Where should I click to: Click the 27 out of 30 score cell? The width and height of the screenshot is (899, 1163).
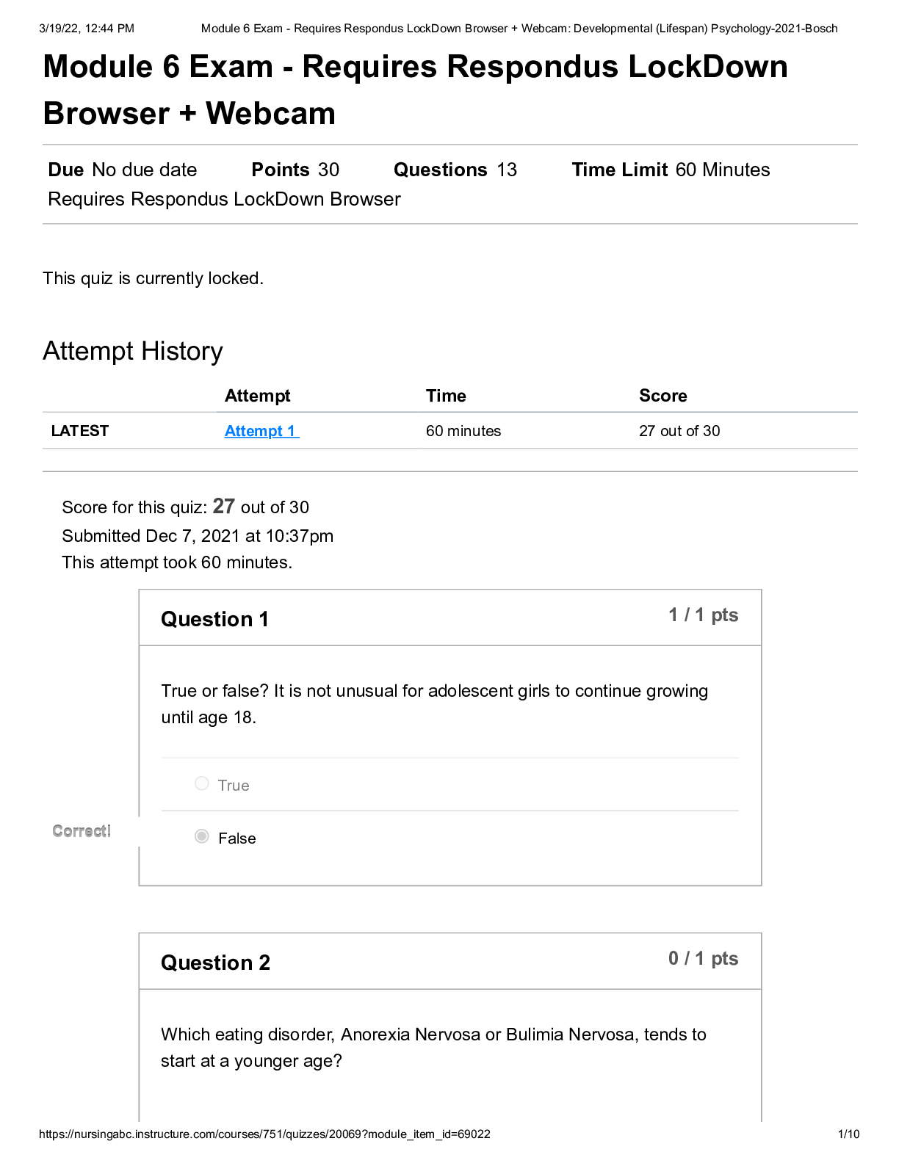[x=679, y=431]
